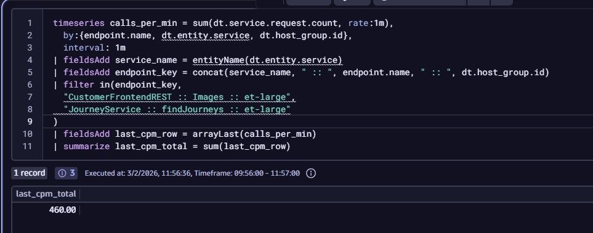Place cursor on the timeseries keyword
The image size is (593, 233).
(x=79, y=23)
